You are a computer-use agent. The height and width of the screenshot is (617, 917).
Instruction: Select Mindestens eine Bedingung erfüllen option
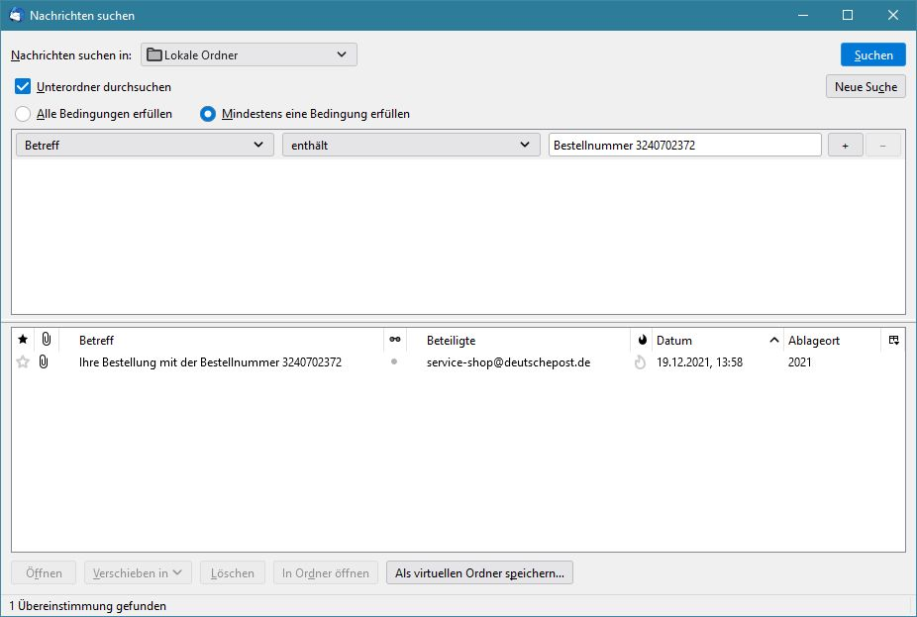(208, 114)
